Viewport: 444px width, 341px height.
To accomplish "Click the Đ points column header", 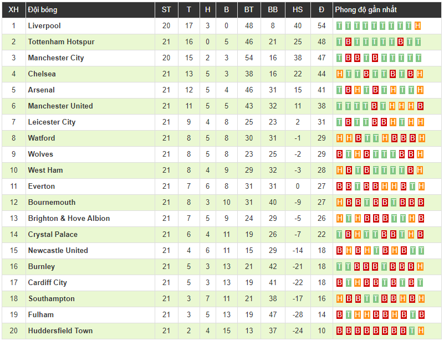I will click(x=321, y=10).
